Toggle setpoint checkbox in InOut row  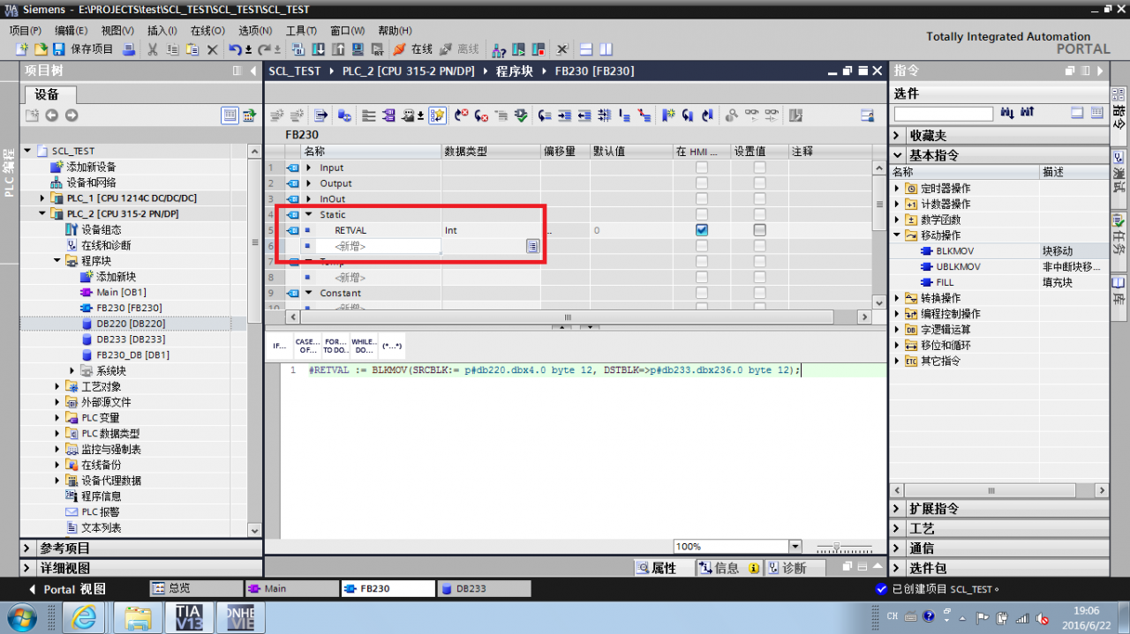tap(759, 199)
